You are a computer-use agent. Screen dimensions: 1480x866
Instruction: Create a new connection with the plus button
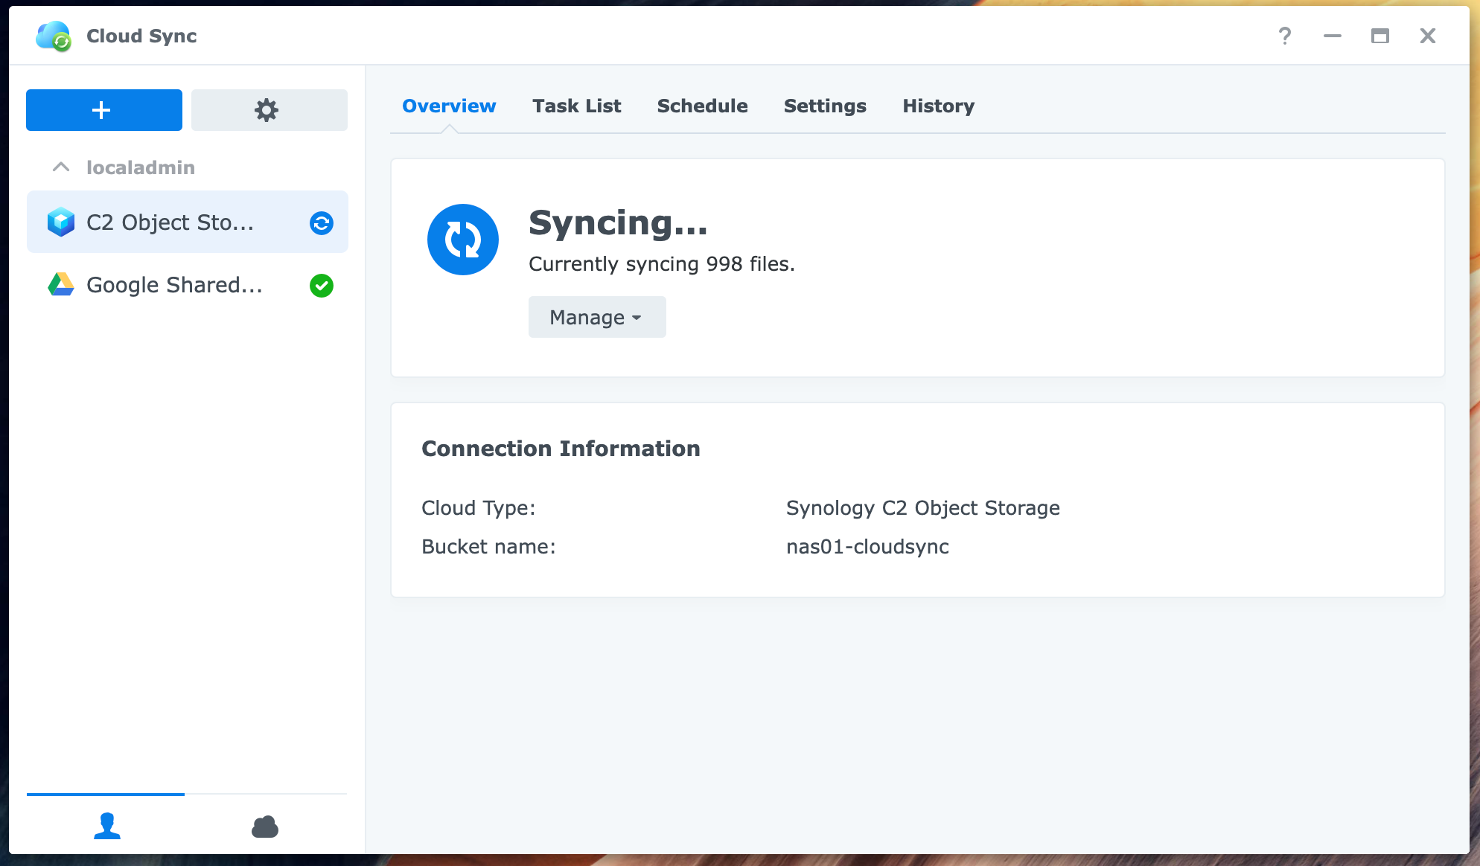pyautogui.click(x=103, y=109)
